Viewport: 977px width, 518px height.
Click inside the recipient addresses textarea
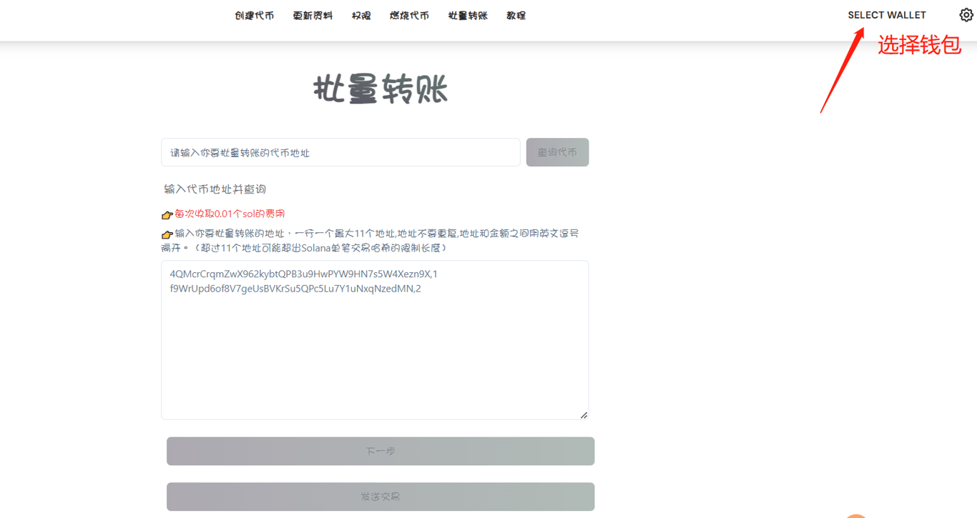pos(375,340)
